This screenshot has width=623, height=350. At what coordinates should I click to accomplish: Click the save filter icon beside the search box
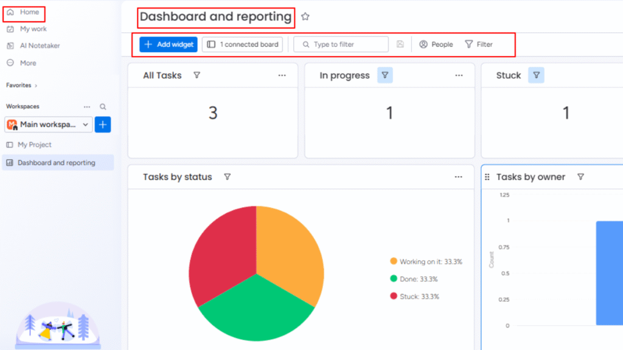[400, 44]
